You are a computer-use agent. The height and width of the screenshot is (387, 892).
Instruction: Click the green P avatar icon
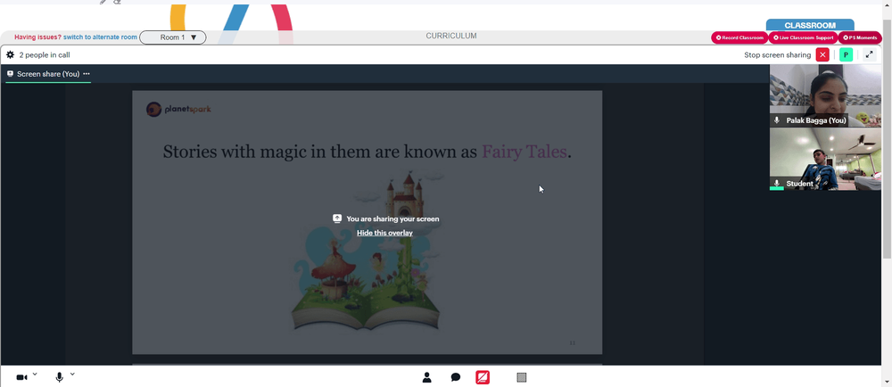(x=846, y=55)
